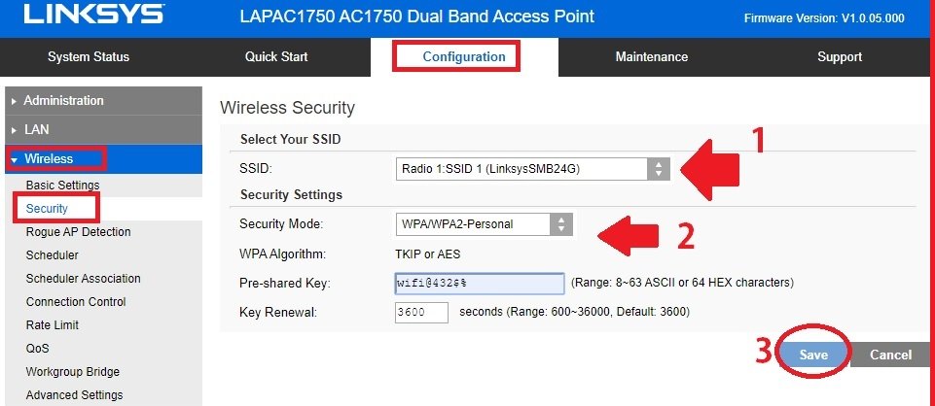Open Basic Settings in the sidebar

[62, 186]
